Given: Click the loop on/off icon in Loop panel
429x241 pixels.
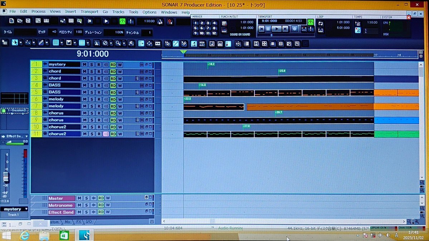Looking at the screenshot, I should 320,24.
